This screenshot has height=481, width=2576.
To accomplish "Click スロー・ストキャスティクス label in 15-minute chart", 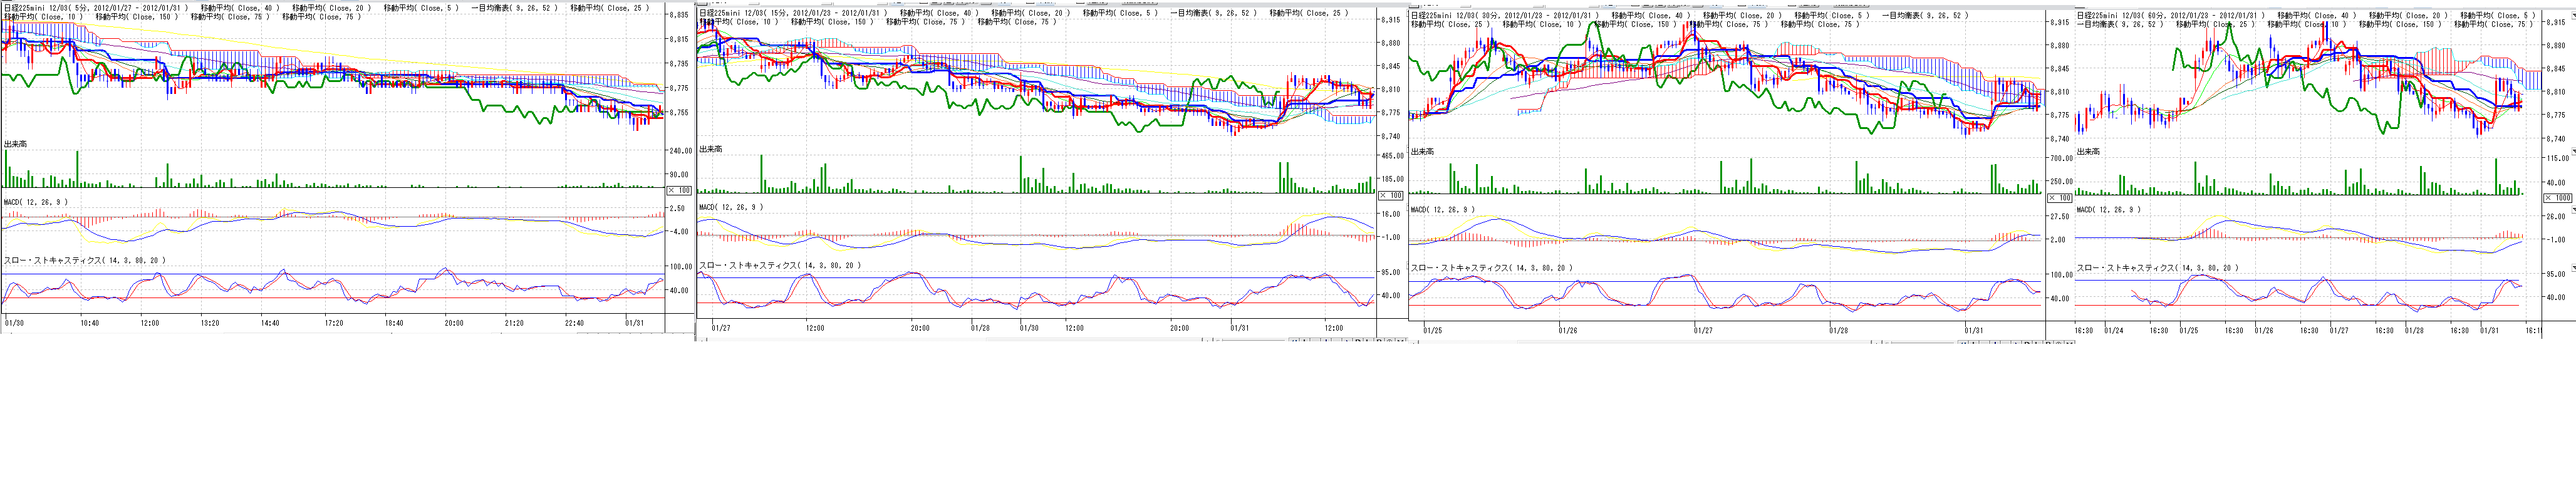I will click(779, 266).
